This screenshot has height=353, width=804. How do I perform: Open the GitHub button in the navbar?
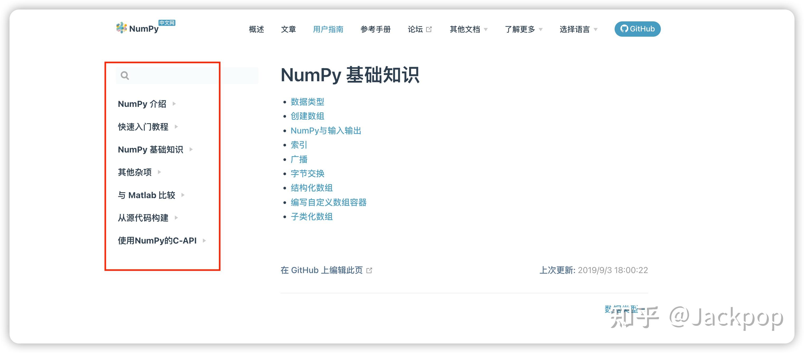(637, 29)
